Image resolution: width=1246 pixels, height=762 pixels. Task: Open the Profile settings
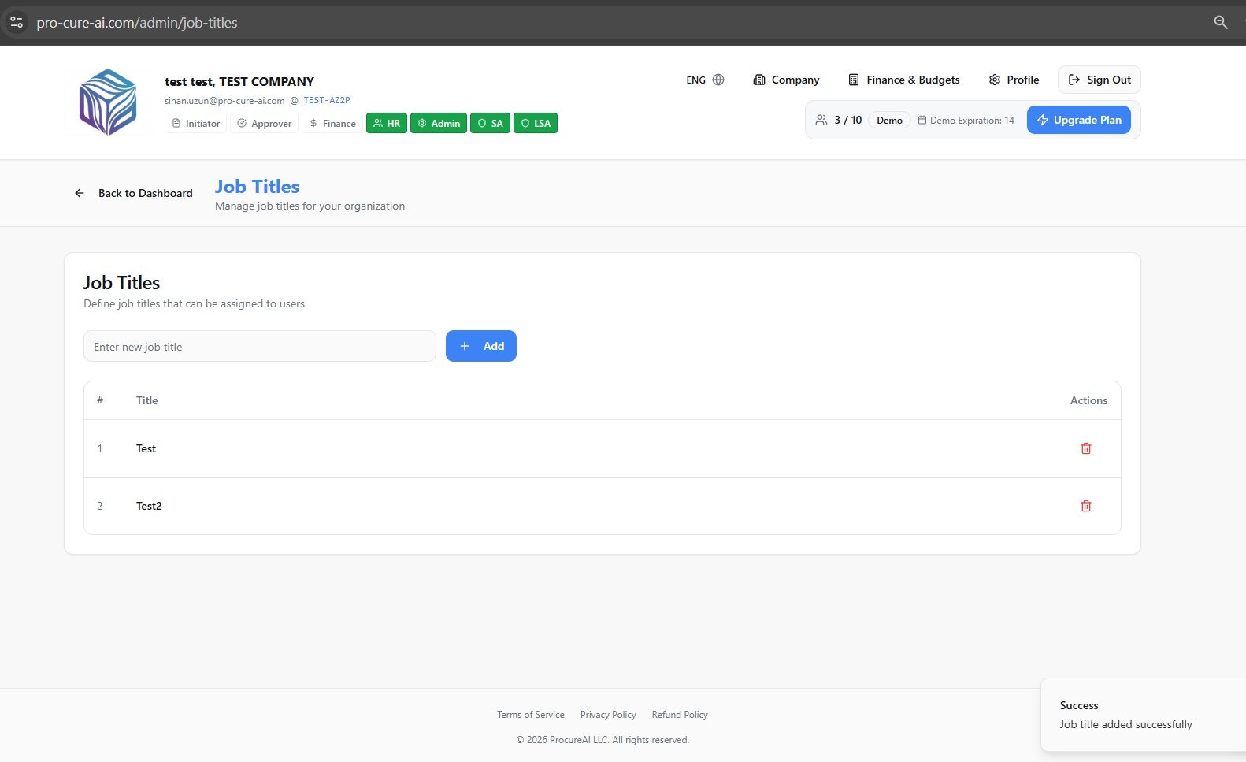(x=1014, y=80)
